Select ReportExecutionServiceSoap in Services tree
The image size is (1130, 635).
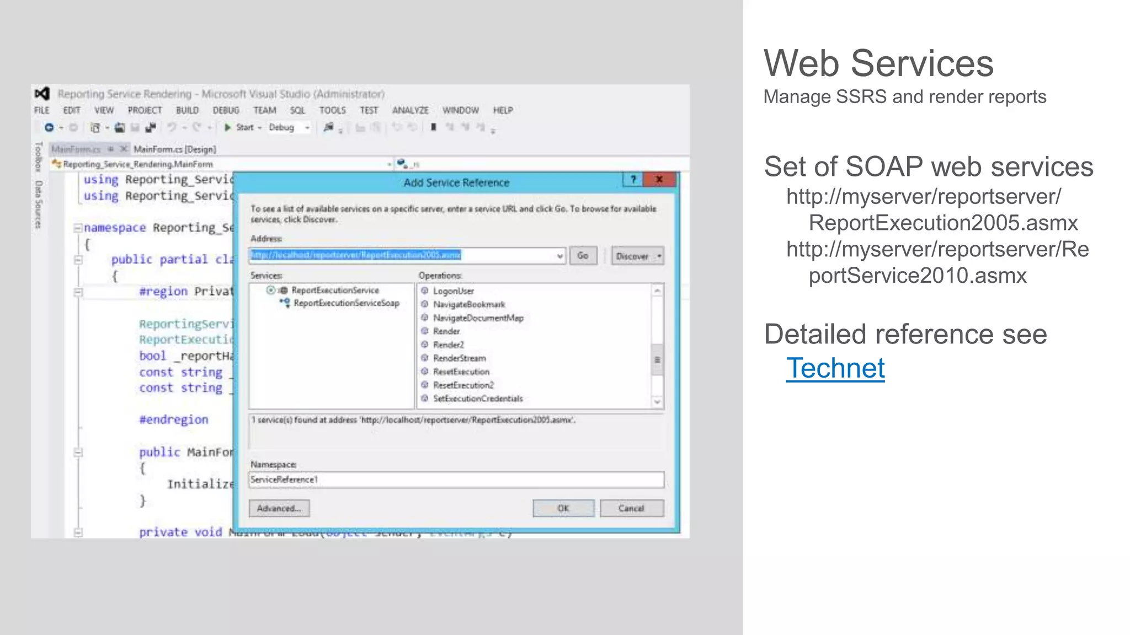tap(347, 303)
